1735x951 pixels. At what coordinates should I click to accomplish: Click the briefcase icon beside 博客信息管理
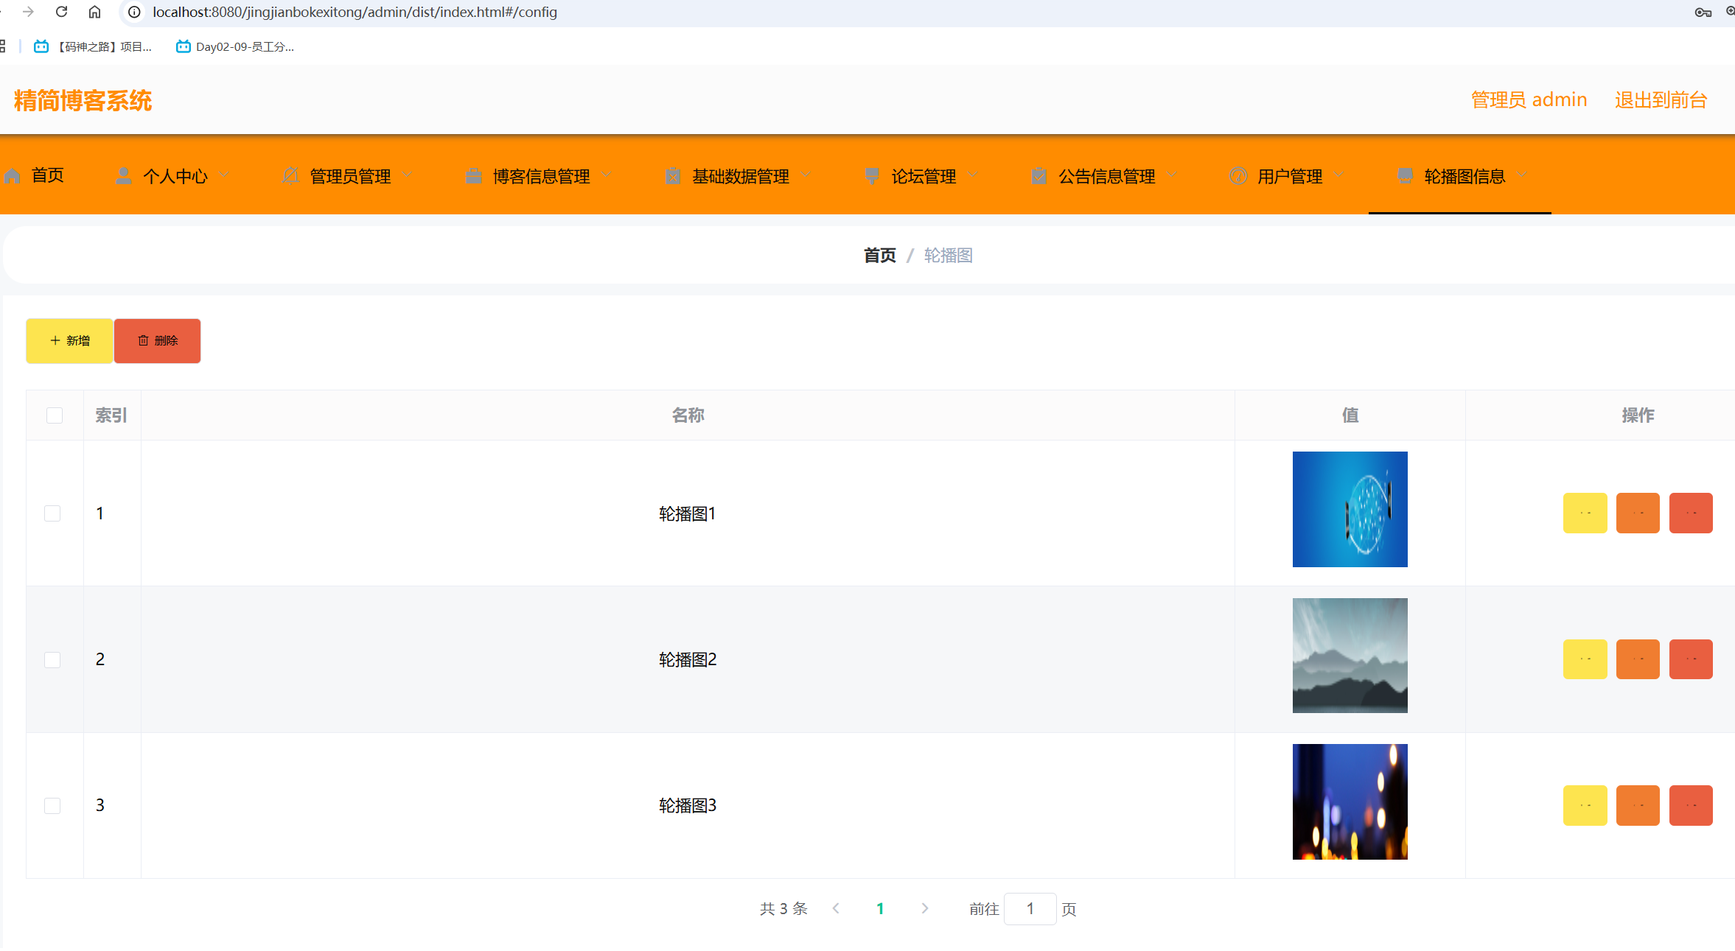tap(474, 176)
